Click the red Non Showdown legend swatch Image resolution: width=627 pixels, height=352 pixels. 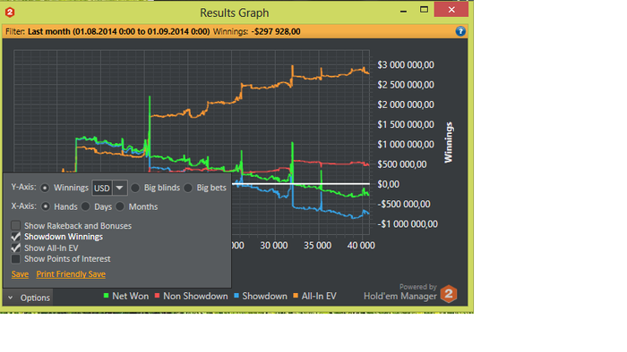point(157,296)
